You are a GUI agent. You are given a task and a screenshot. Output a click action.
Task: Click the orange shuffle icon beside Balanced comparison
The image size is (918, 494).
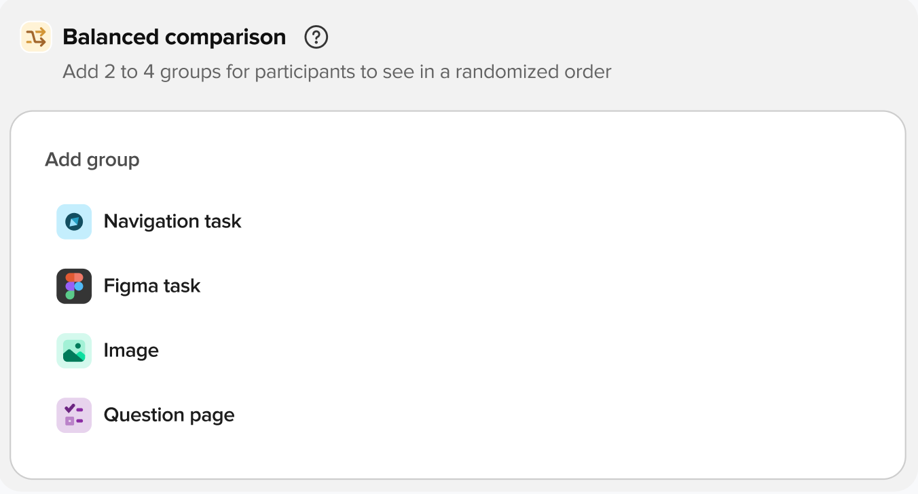(x=36, y=37)
